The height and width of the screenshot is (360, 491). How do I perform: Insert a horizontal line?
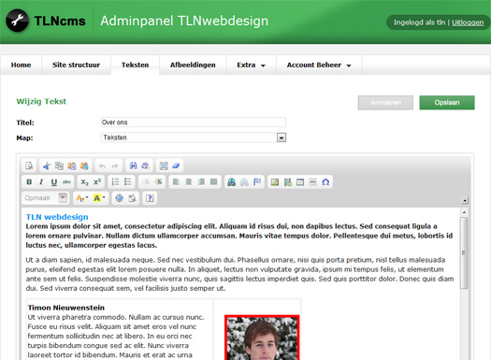coord(312,182)
